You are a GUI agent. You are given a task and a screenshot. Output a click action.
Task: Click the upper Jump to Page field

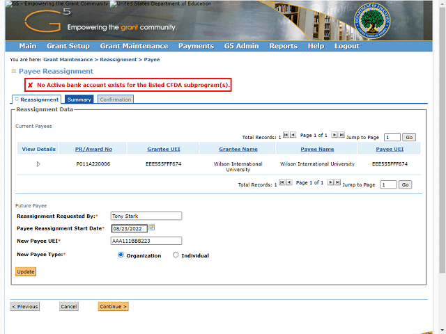pyautogui.click(x=392, y=137)
